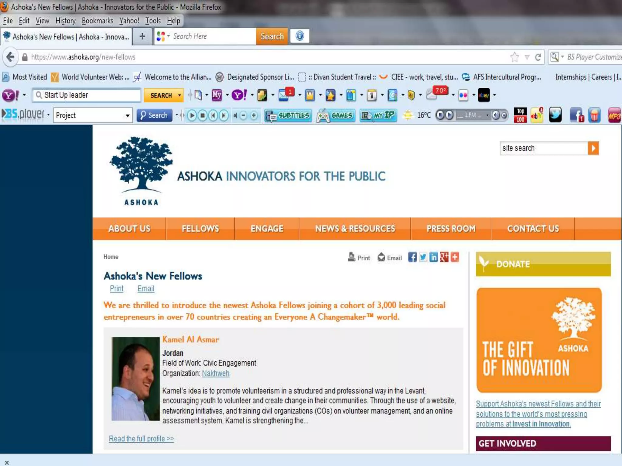Click the site search input field
Screen dimensions: 622x466
click(544, 148)
